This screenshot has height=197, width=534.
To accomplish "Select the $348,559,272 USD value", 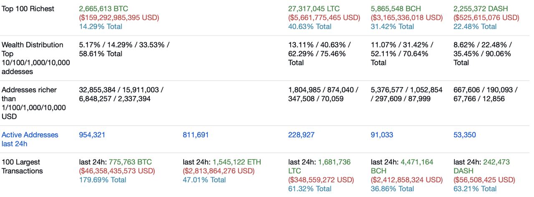I will coord(321,180).
